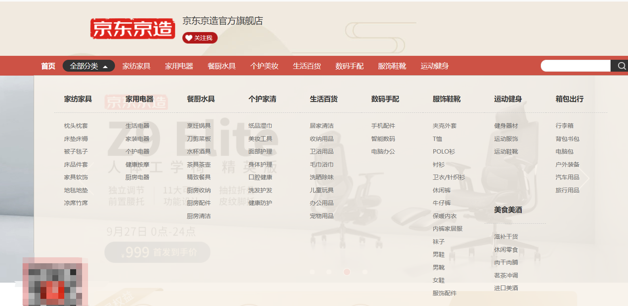Open 数码手配 tab in the red navigation bar
The height and width of the screenshot is (306, 628).
(x=350, y=66)
